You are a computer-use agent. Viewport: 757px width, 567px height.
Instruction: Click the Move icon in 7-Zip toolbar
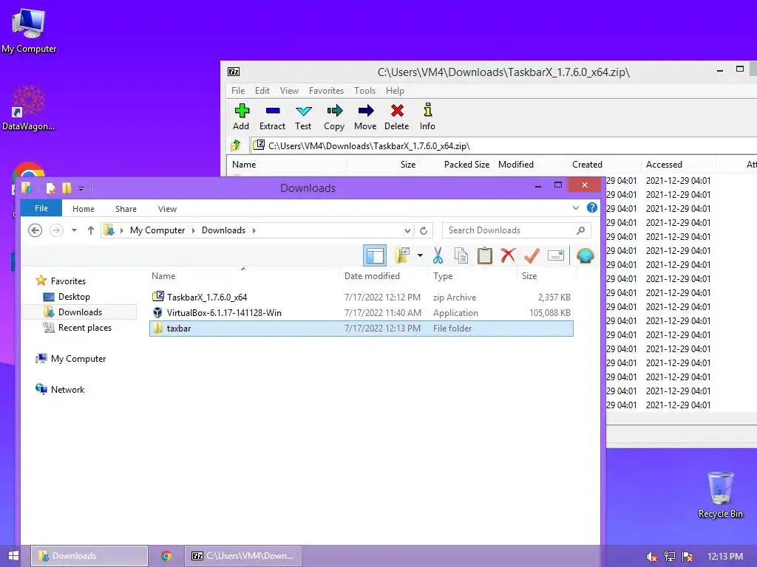(365, 117)
